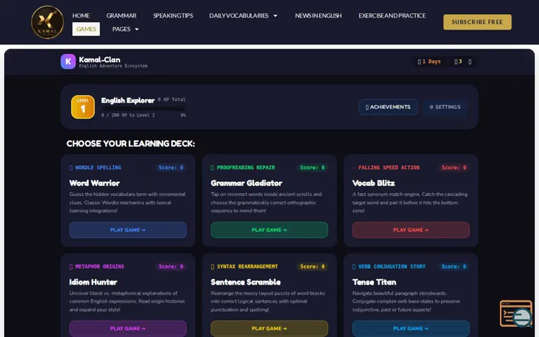Click the Metaphor Origins category icon

pos(71,267)
